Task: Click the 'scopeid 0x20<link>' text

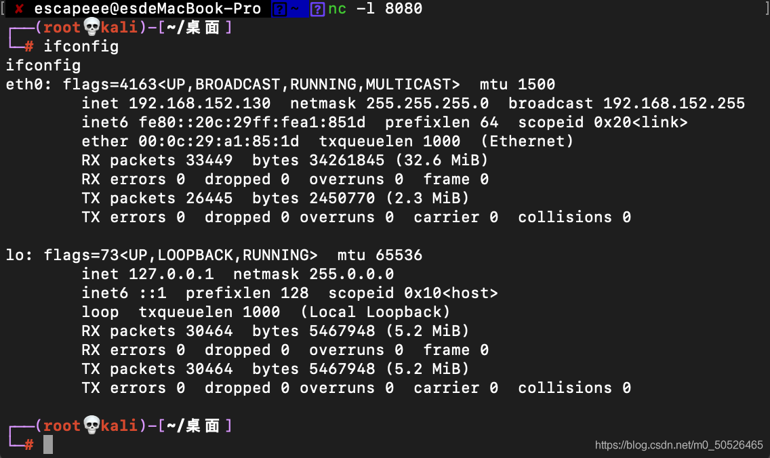Action: click(x=603, y=122)
